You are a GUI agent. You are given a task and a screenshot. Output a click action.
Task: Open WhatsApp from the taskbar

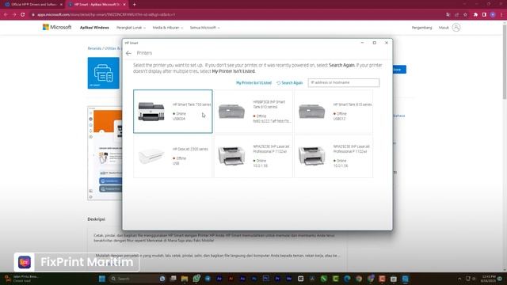[x=196, y=279]
